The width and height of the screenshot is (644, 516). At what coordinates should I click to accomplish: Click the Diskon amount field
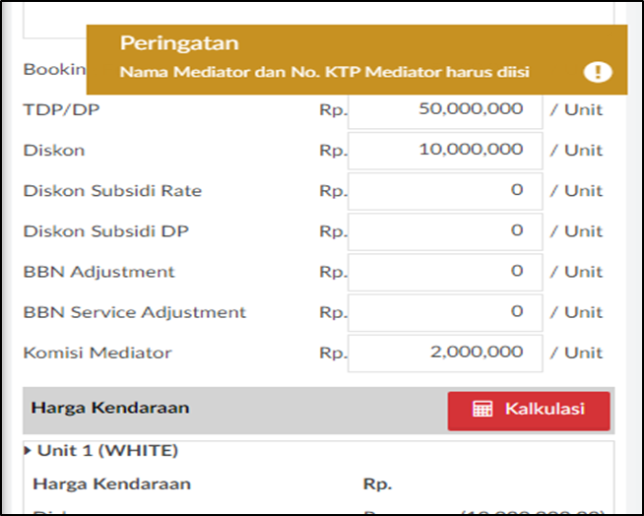[x=445, y=151]
